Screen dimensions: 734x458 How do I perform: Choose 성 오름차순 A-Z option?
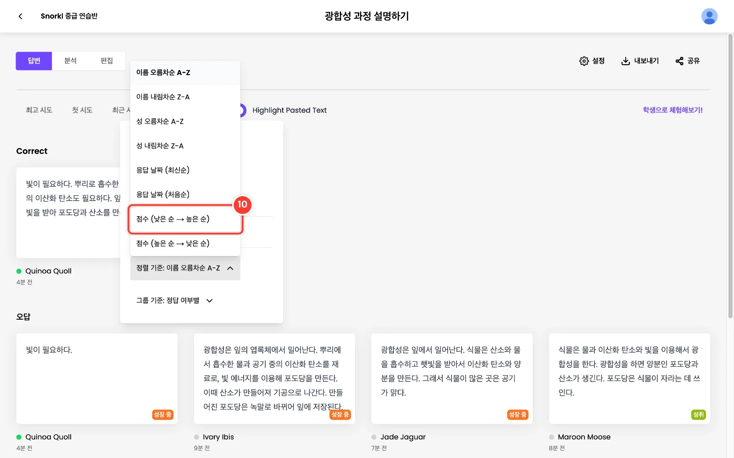185,121
